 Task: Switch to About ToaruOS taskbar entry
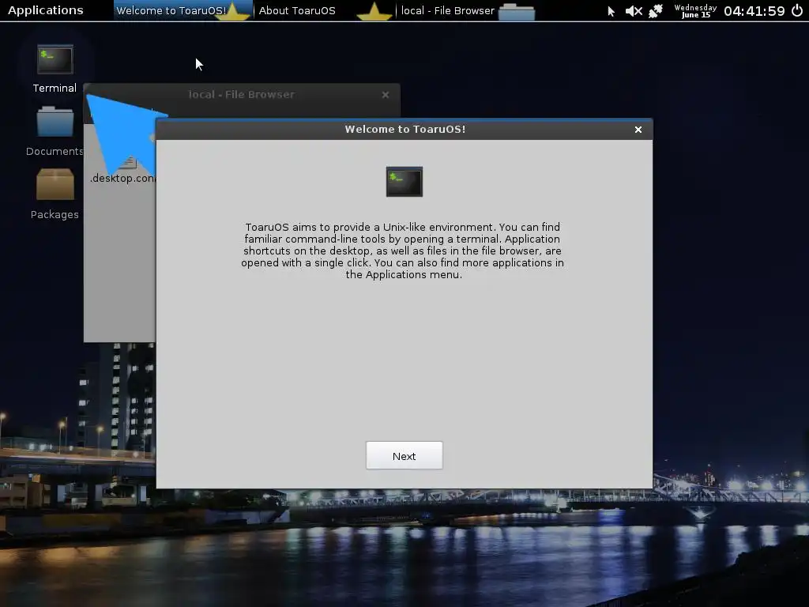(325, 10)
